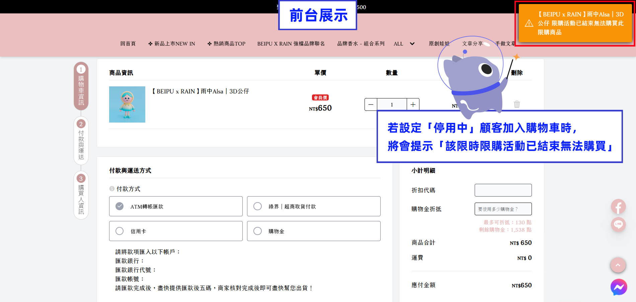Click the 會員價 badge
Screen dimensions: 636x302
tap(320, 97)
